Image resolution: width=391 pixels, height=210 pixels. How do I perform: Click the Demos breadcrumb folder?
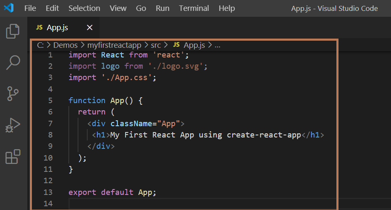(66, 45)
